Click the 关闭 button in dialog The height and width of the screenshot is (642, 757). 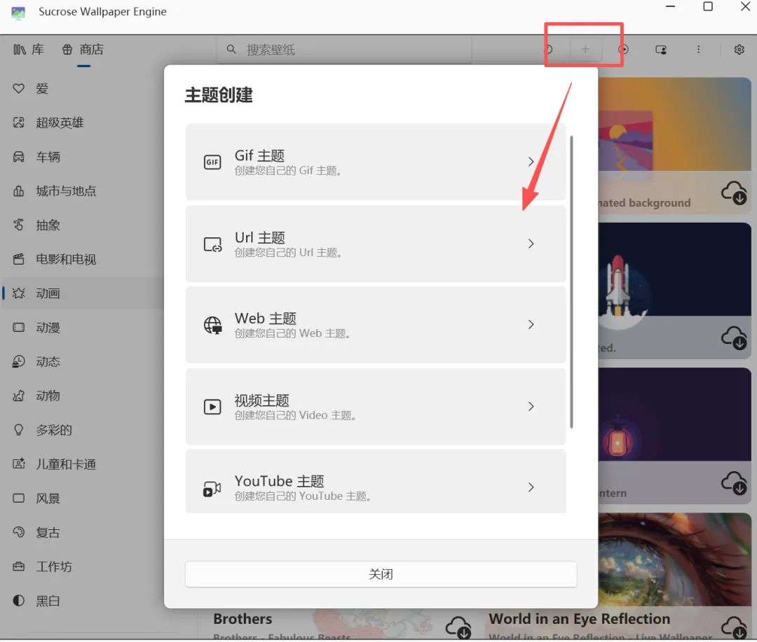pyautogui.click(x=381, y=574)
